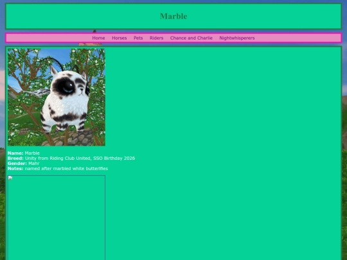
Task: Select the Breed line mentioning Riding Club United
Action: coord(71,159)
